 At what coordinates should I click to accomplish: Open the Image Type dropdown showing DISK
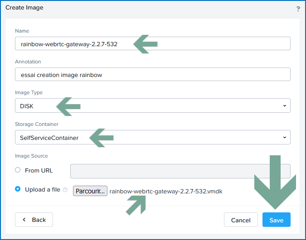(x=153, y=106)
